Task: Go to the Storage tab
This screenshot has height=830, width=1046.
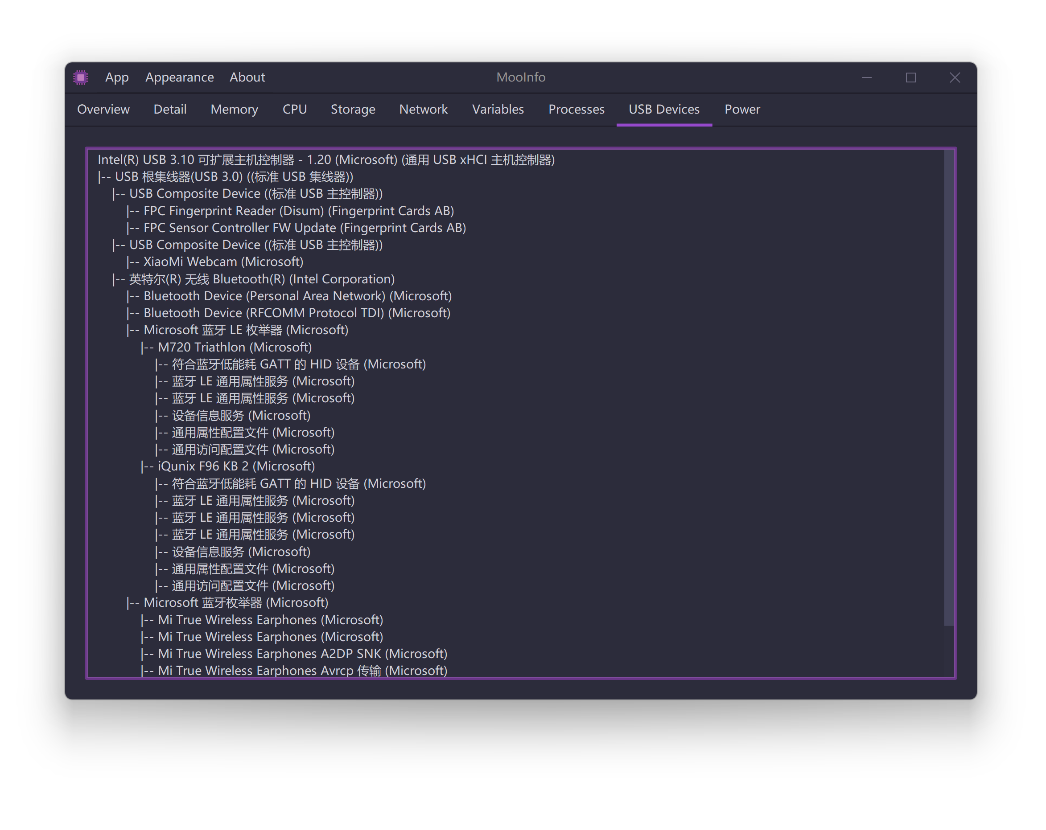Action: pos(353,110)
